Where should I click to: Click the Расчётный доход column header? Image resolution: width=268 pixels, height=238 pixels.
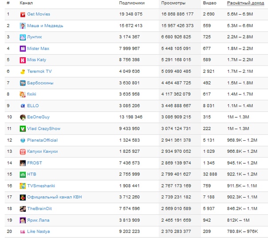pyautogui.click(x=245, y=3)
